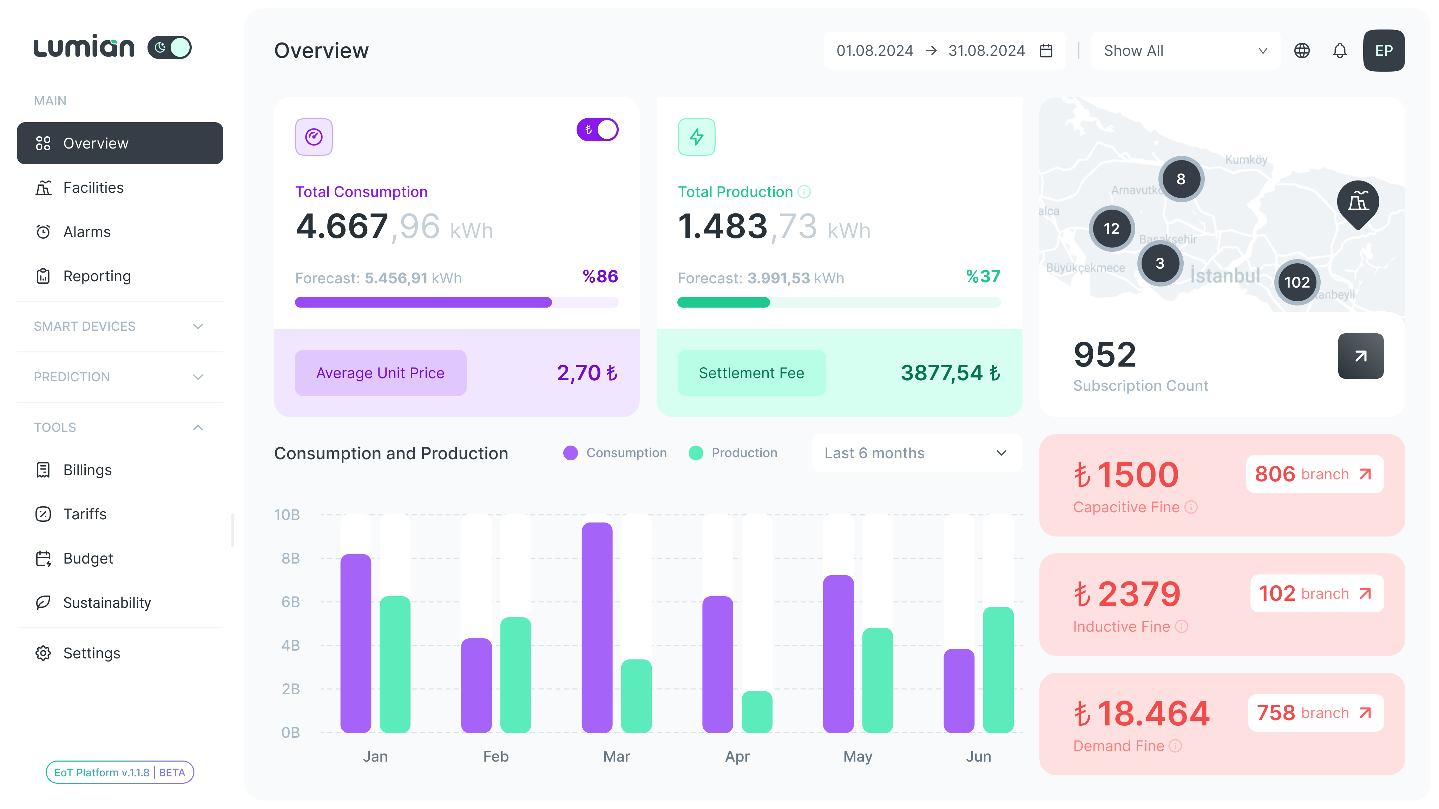Open Reporting section
The height and width of the screenshot is (809, 1439).
(x=120, y=276)
